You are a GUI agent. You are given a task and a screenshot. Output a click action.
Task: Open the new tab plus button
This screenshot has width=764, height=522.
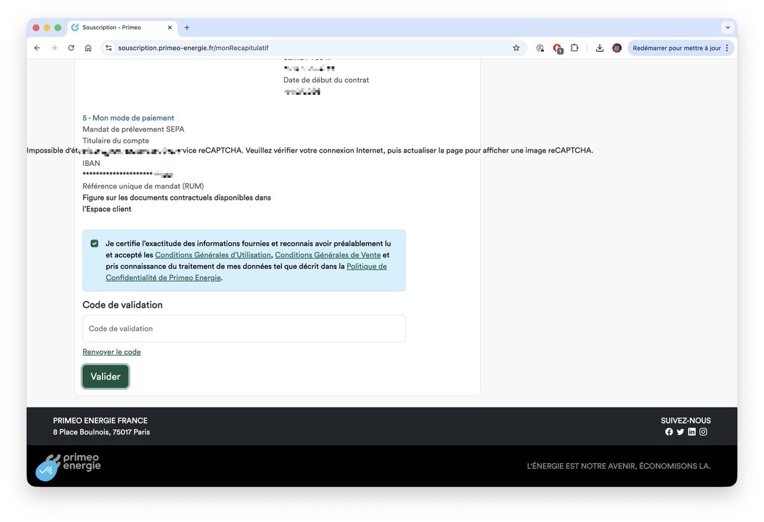[x=187, y=27]
